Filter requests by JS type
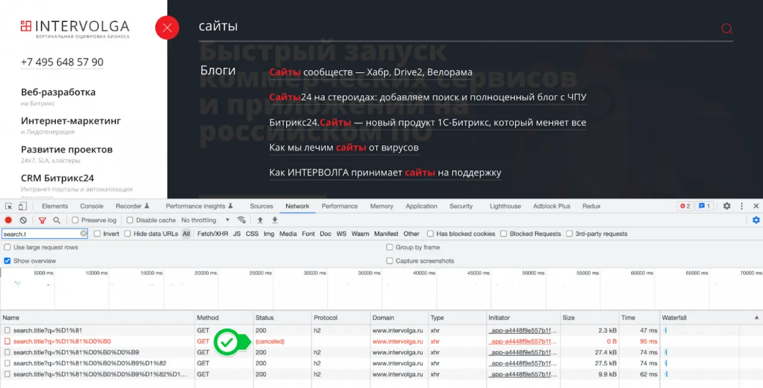 237,234
